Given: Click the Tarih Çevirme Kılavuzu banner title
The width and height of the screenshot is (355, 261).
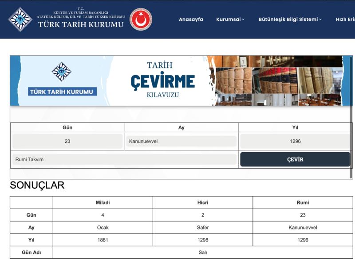Looking at the screenshot, I should tap(162, 80).
